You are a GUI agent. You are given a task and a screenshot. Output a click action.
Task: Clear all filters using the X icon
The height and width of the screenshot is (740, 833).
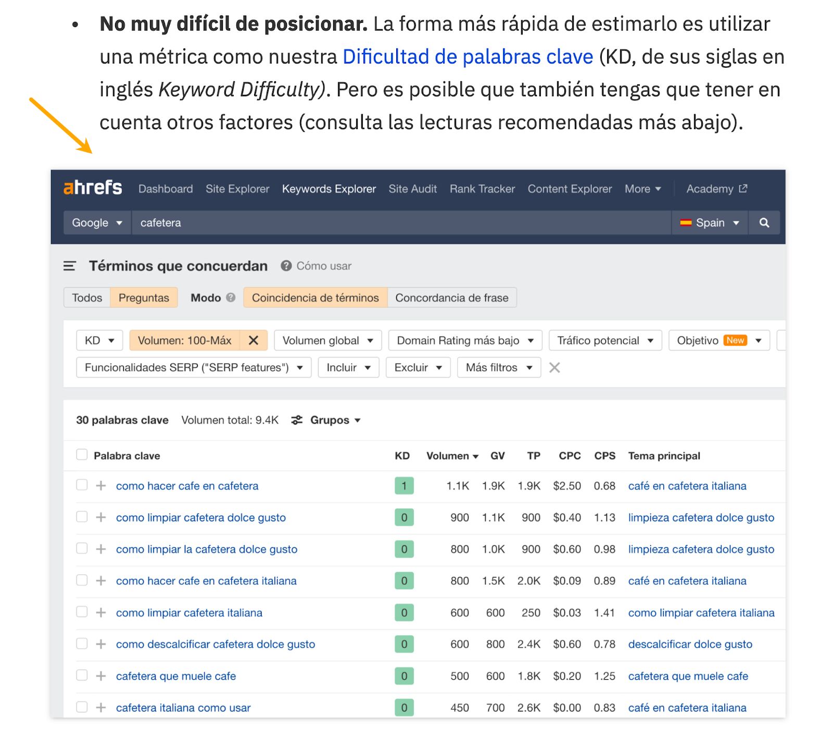pos(554,367)
